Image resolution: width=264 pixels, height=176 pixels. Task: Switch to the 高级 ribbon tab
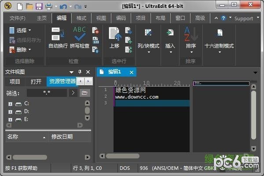coord(200,18)
